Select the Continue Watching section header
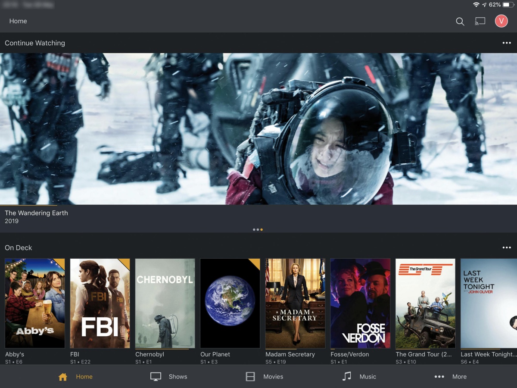Viewport: 517px width, 388px height. coord(35,43)
